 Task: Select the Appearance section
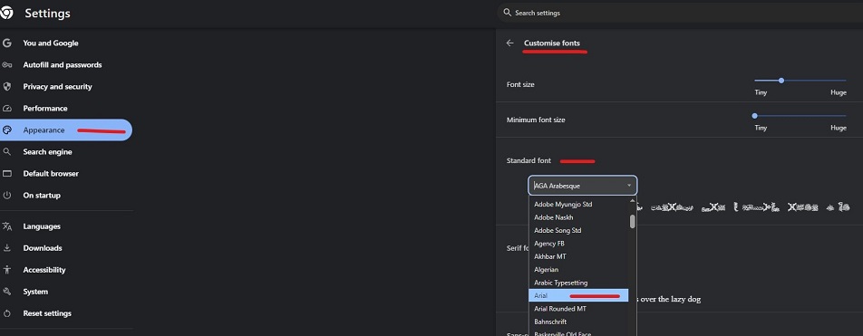click(x=66, y=130)
